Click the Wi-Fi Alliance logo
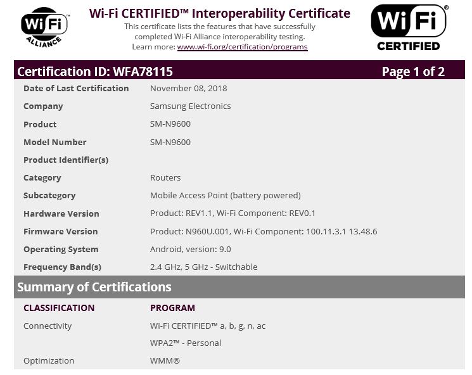 coord(44,27)
